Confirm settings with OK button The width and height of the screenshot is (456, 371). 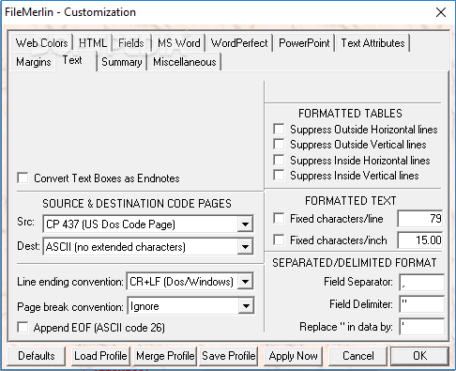tap(419, 356)
